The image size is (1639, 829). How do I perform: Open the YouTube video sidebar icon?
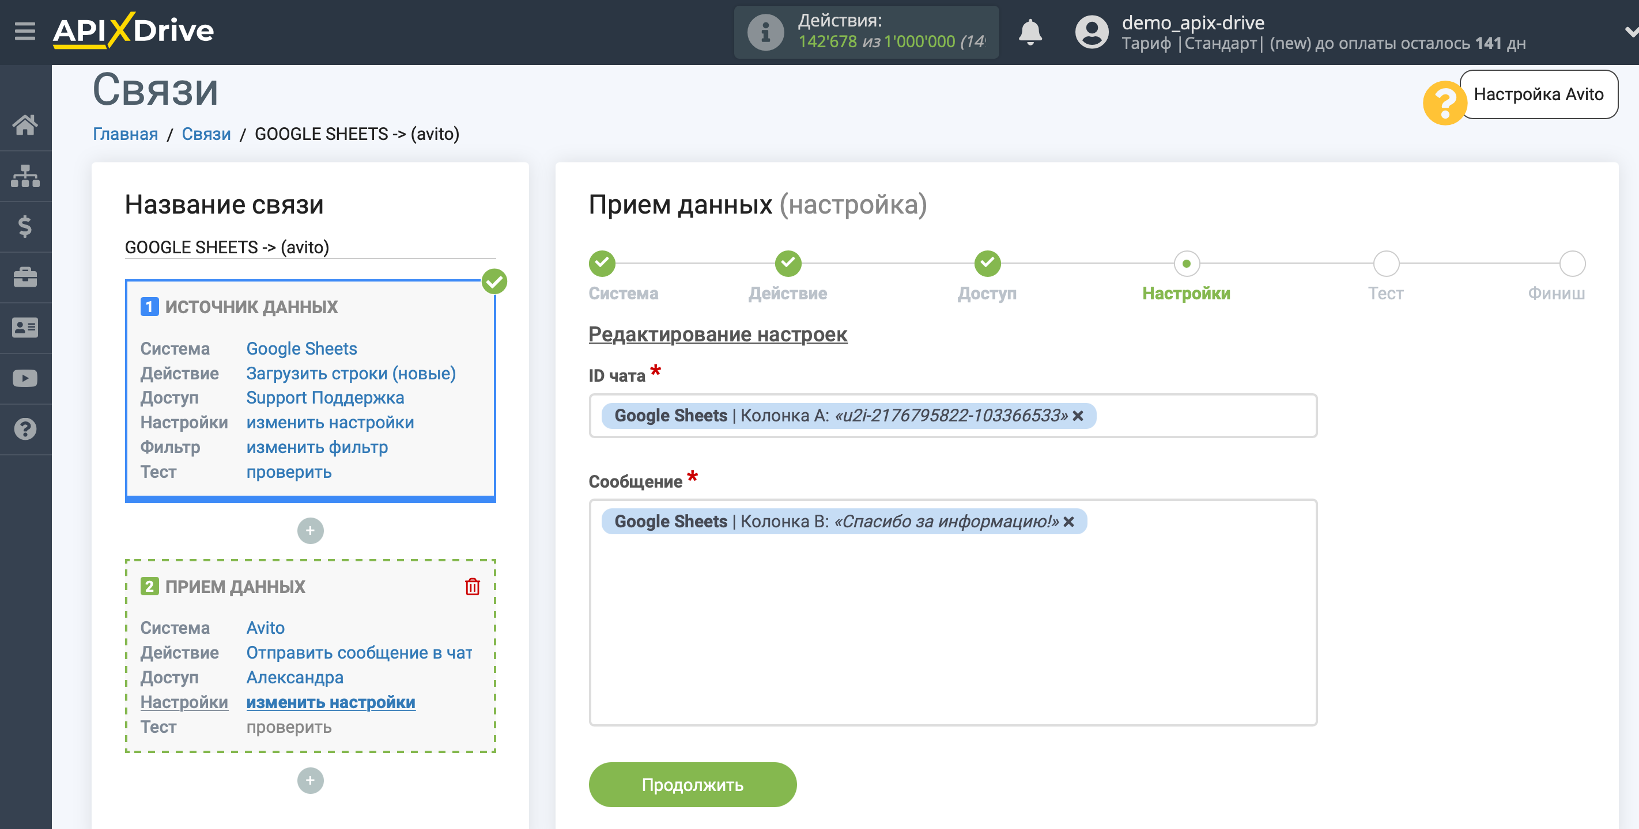(25, 378)
